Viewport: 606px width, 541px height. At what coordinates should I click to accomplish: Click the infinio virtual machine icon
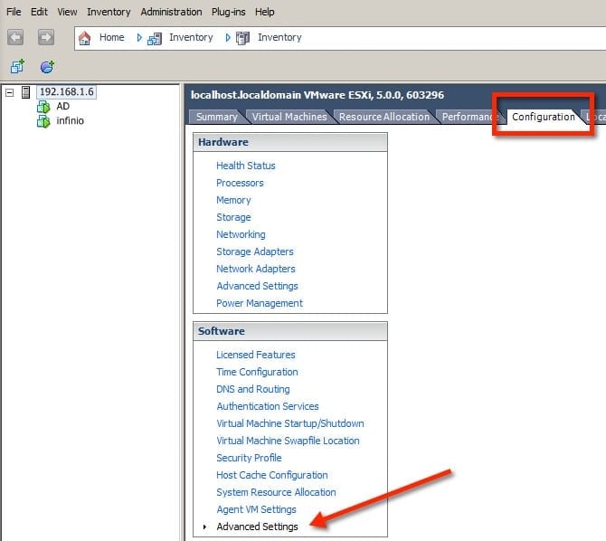pyautogui.click(x=43, y=121)
